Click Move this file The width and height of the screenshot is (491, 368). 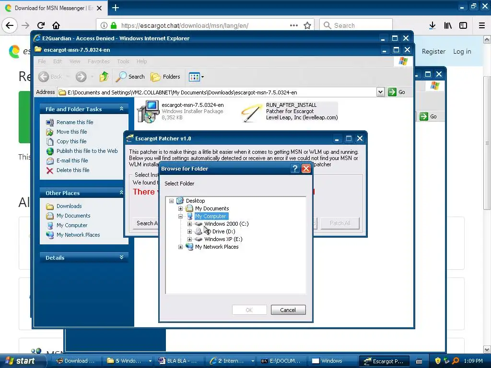click(72, 132)
